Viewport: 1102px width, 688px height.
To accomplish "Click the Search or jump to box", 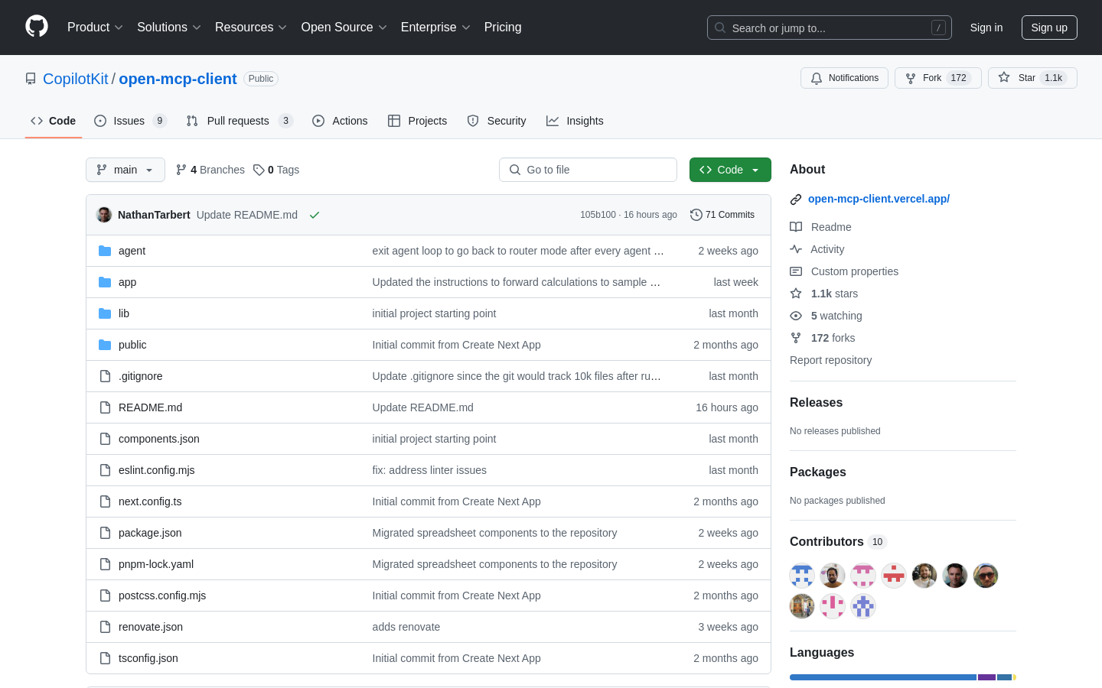I will point(830,28).
